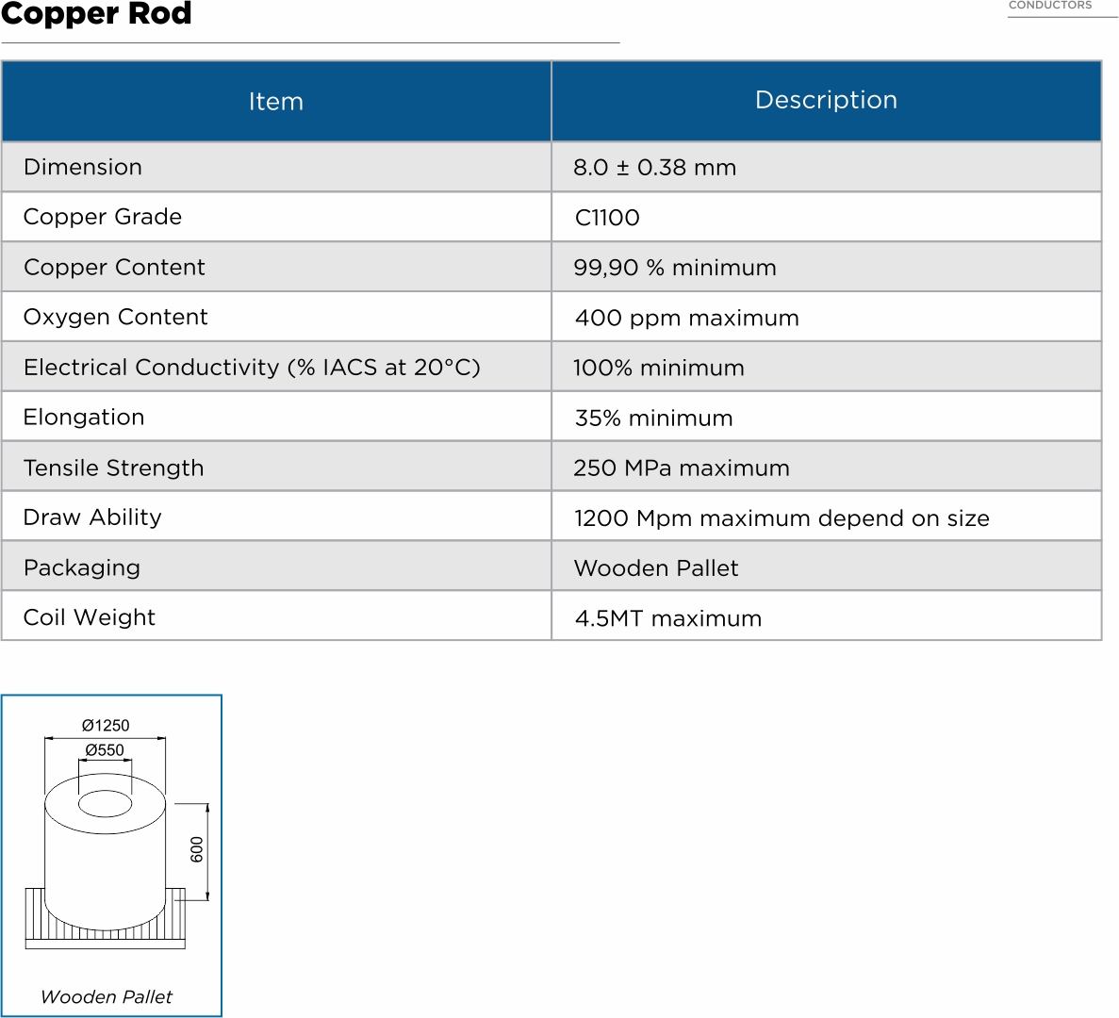Image resolution: width=1119 pixels, height=1018 pixels.
Task: Click the Wooden Pallet packaging value
Action: [656, 568]
